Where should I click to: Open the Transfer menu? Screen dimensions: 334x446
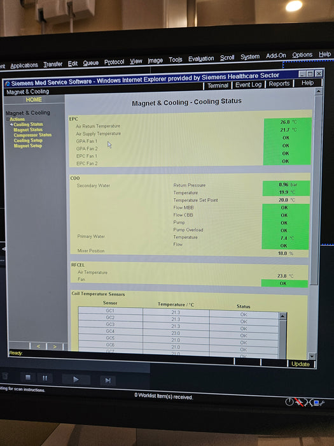[53, 64]
